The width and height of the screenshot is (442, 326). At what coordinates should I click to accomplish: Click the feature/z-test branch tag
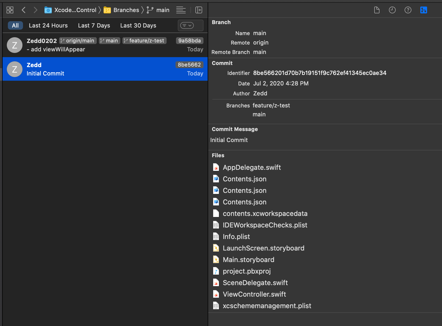pos(144,41)
